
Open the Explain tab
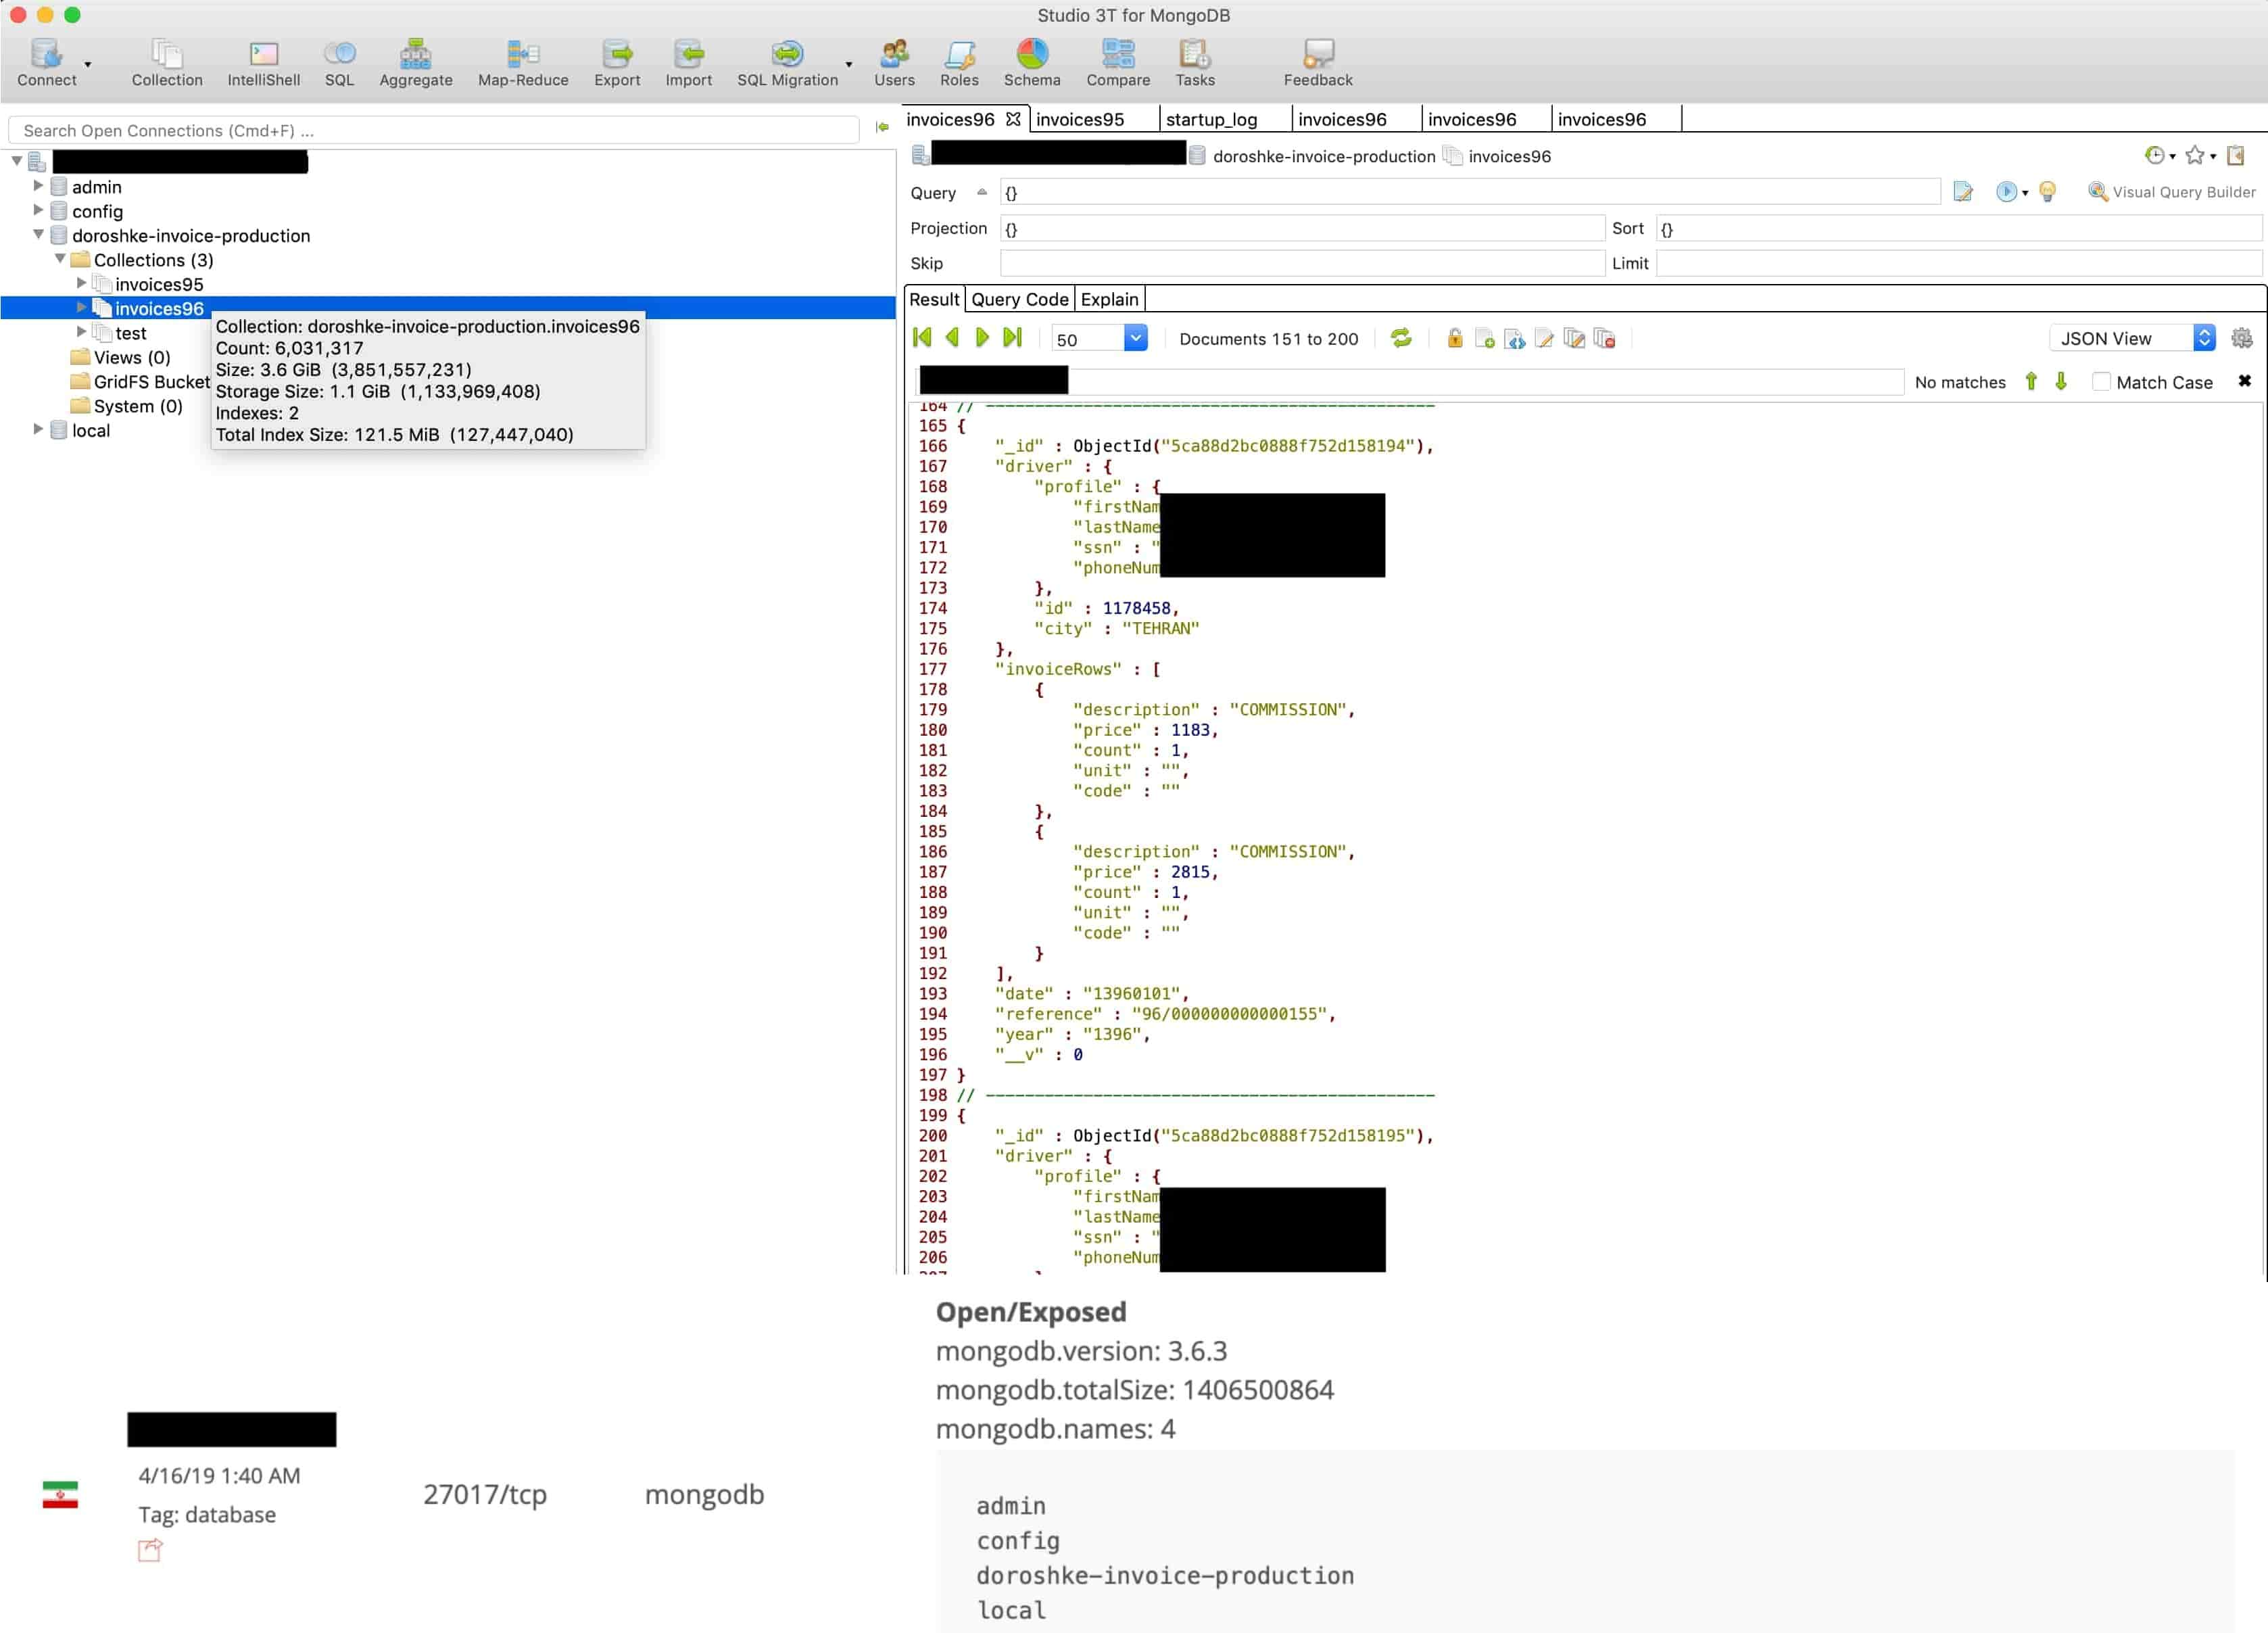(x=1109, y=299)
